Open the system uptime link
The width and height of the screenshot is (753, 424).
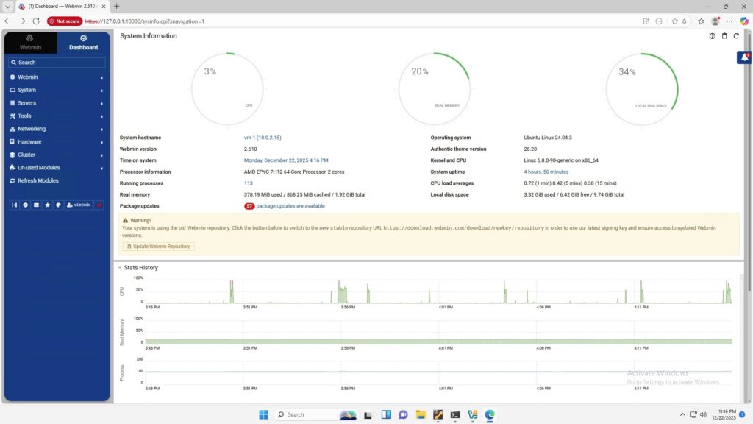pos(546,172)
